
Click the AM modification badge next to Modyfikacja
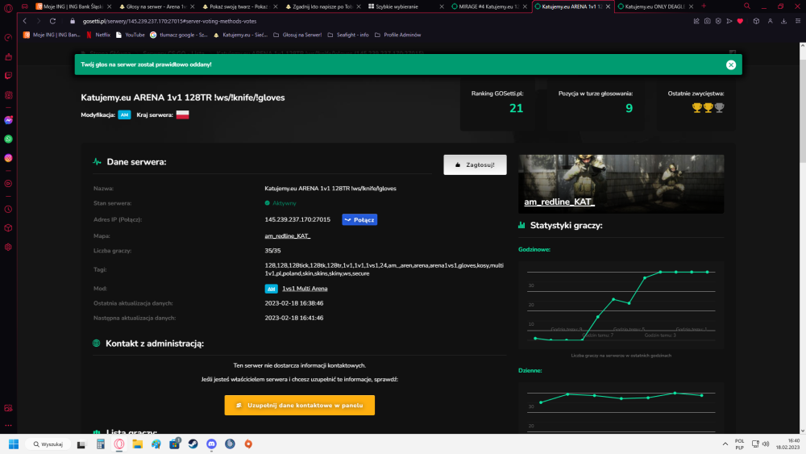(x=124, y=115)
